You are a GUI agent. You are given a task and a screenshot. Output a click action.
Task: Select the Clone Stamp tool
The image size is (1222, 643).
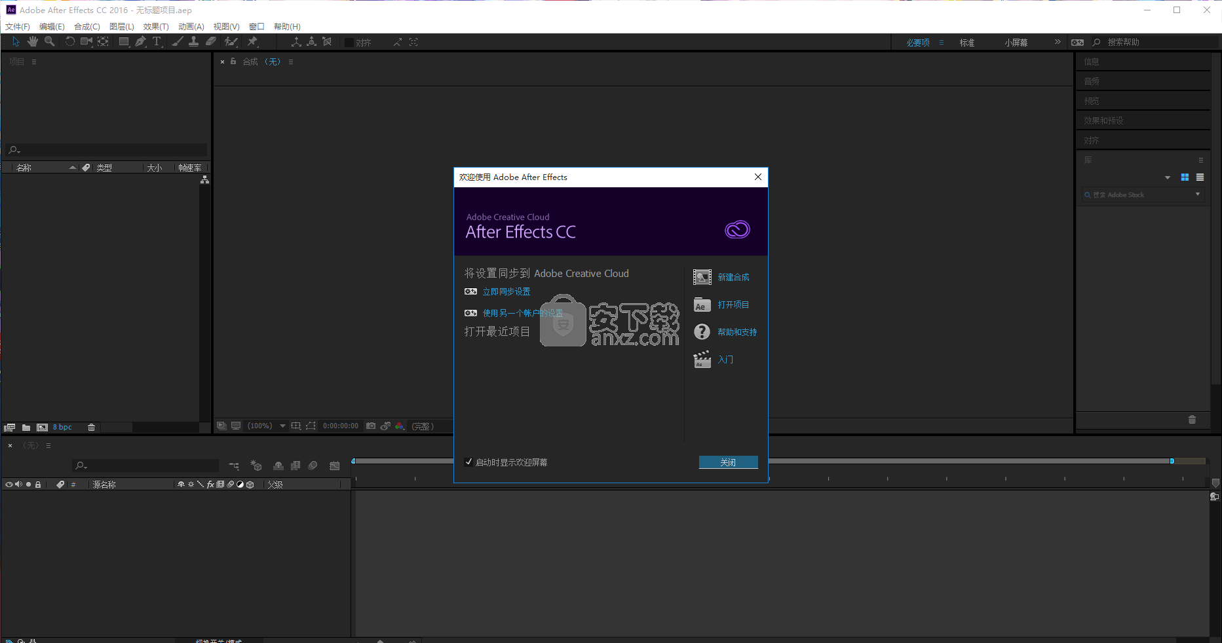[193, 41]
